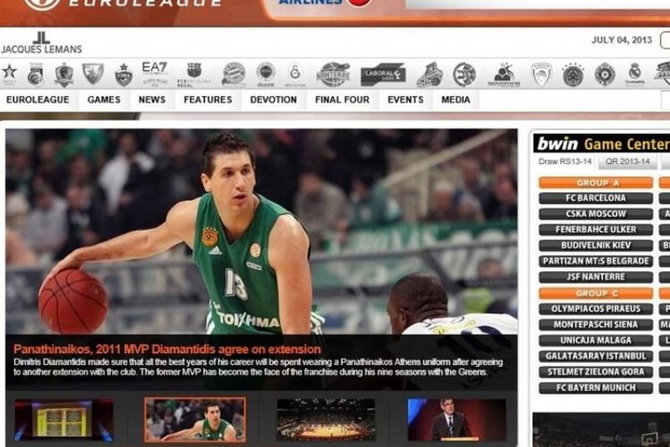Open the DEVOTION navigation item
This screenshot has height=447, width=670.
pyautogui.click(x=273, y=100)
